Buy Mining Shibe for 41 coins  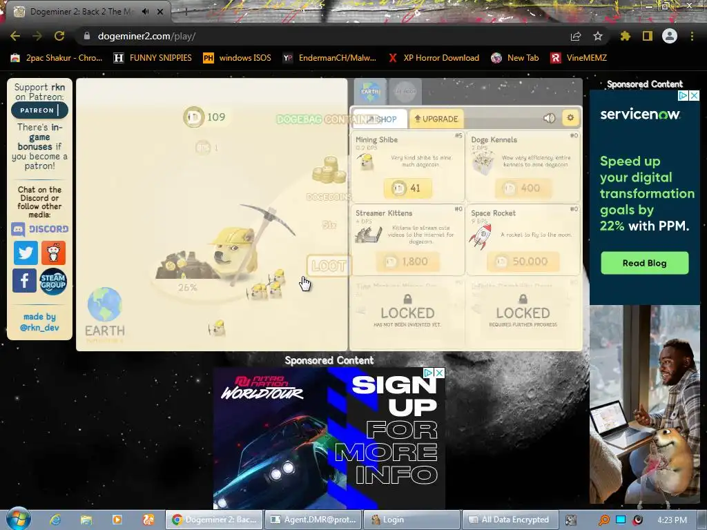pyautogui.click(x=407, y=188)
